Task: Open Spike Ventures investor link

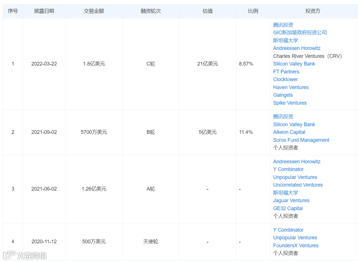Action: 290,103
